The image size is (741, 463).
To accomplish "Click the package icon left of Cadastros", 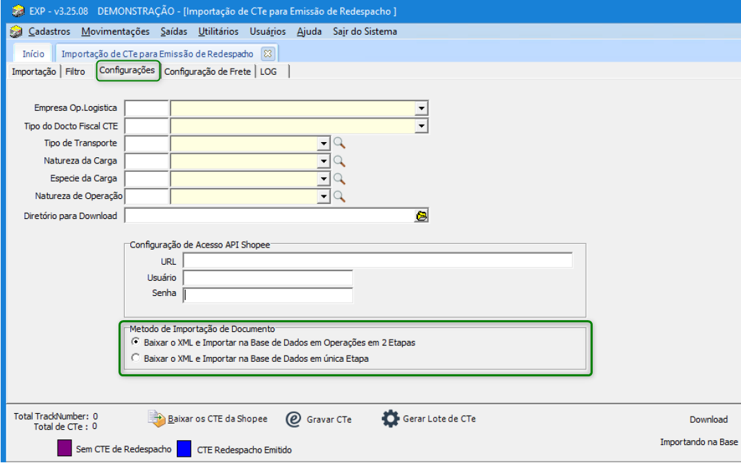I will pyautogui.click(x=16, y=32).
